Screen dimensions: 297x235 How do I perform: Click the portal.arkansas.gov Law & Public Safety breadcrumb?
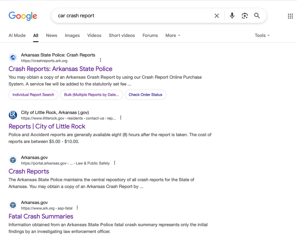click(x=65, y=163)
